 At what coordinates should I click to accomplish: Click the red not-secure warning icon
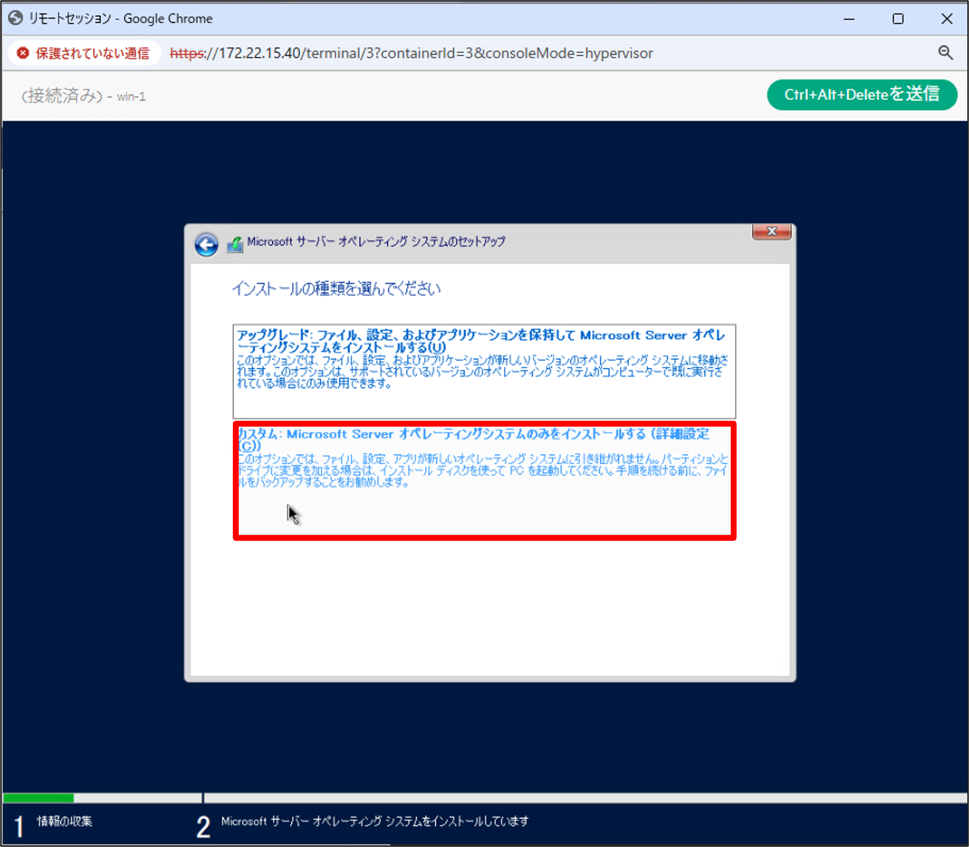click(x=23, y=53)
